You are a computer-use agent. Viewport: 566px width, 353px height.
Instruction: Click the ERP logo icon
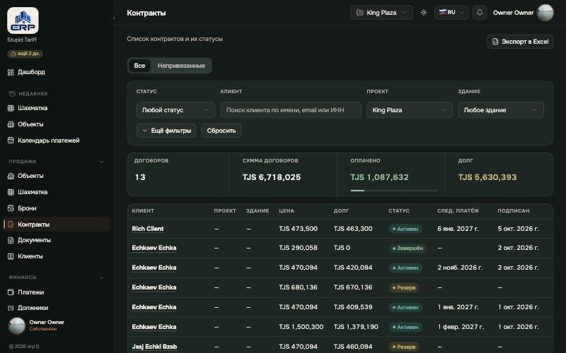23,20
